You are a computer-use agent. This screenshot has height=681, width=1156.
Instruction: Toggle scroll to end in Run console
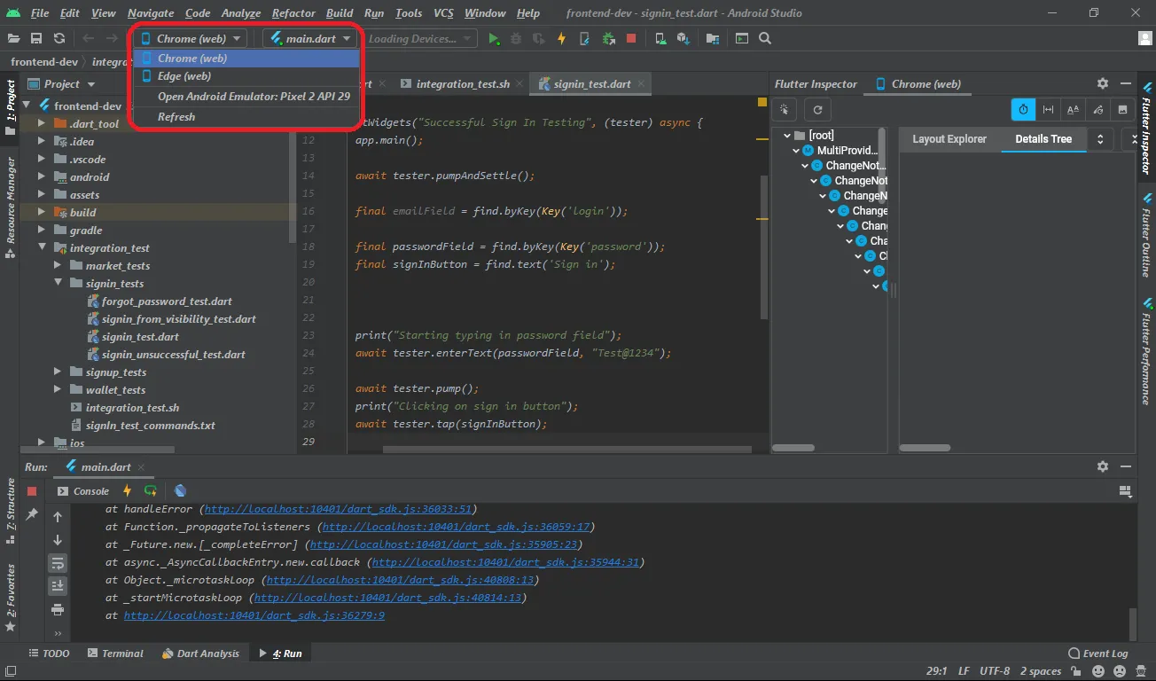point(58,585)
